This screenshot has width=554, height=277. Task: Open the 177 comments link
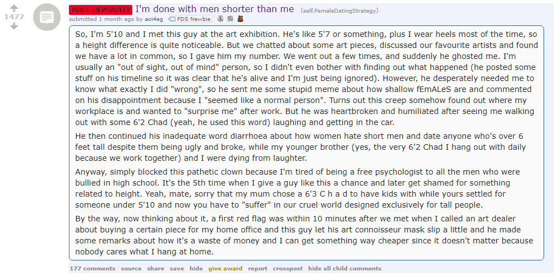coord(92,269)
